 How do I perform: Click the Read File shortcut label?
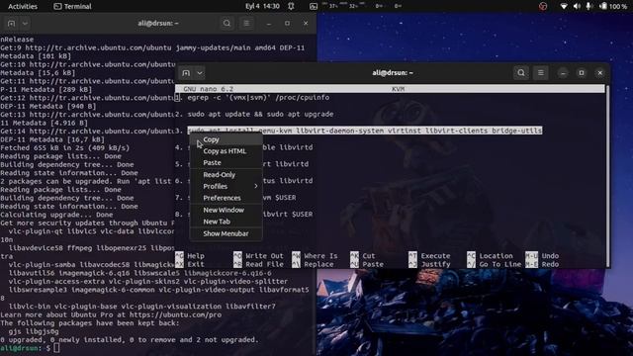264,264
